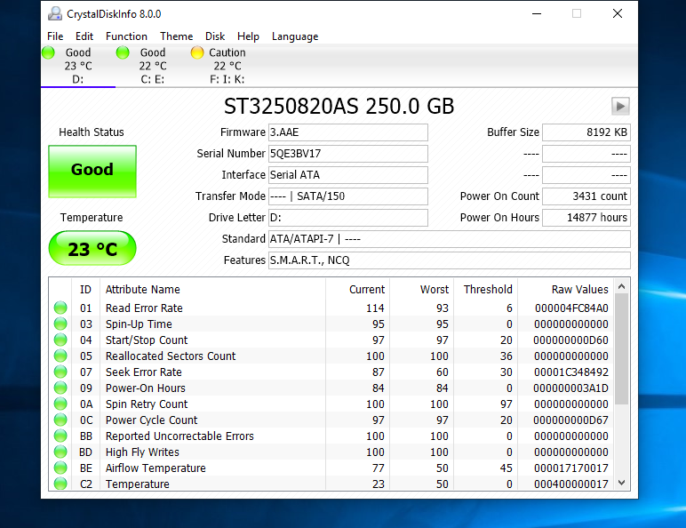The height and width of the screenshot is (528, 686).
Task: Click the Threshold column header
Action: point(488,290)
